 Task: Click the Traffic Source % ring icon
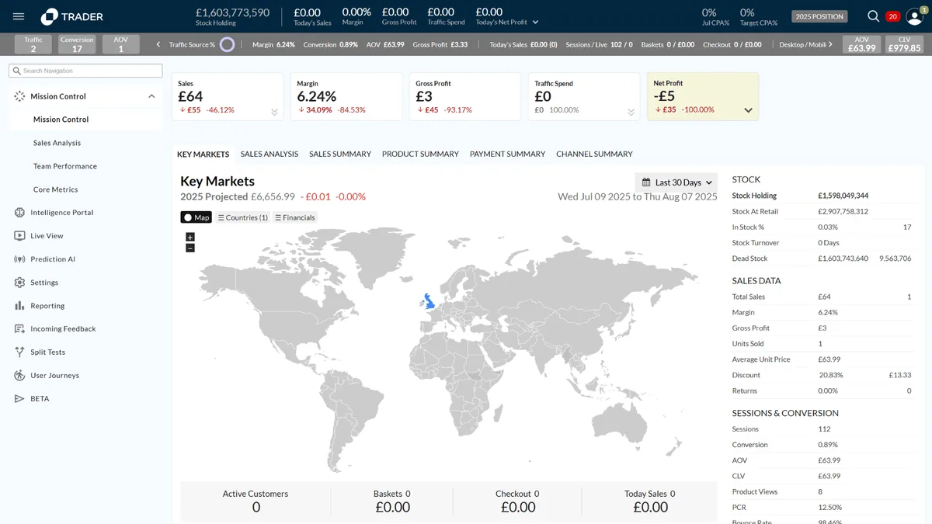click(227, 44)
